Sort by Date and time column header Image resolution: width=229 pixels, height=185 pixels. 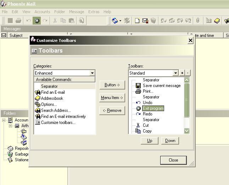tap(205, 36)
